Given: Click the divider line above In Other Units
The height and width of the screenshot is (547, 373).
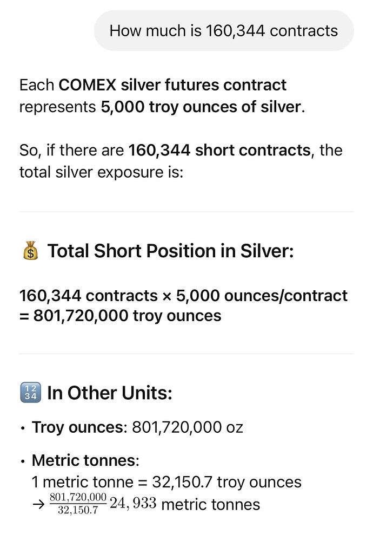Looking at the screenshot, I should click(186, 354).
